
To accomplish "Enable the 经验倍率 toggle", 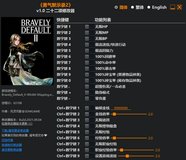I will (x=89, y=138).
